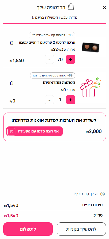Viewport: 109px width, 239px height.
Task: Continue shopping with להמשיך בקניות button
Action: click(x=81, y=229)
